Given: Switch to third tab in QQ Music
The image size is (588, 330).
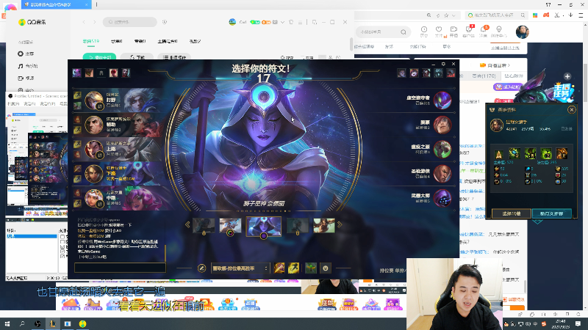Looking at the screenshot, I should pyautogui.click(x=140, y=41).
